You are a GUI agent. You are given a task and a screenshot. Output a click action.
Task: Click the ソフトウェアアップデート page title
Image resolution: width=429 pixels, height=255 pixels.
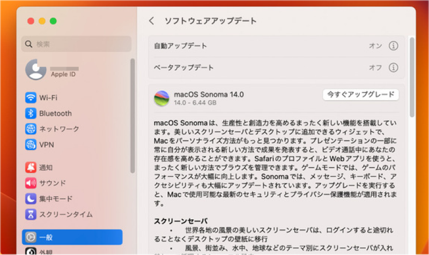[210, 21]
